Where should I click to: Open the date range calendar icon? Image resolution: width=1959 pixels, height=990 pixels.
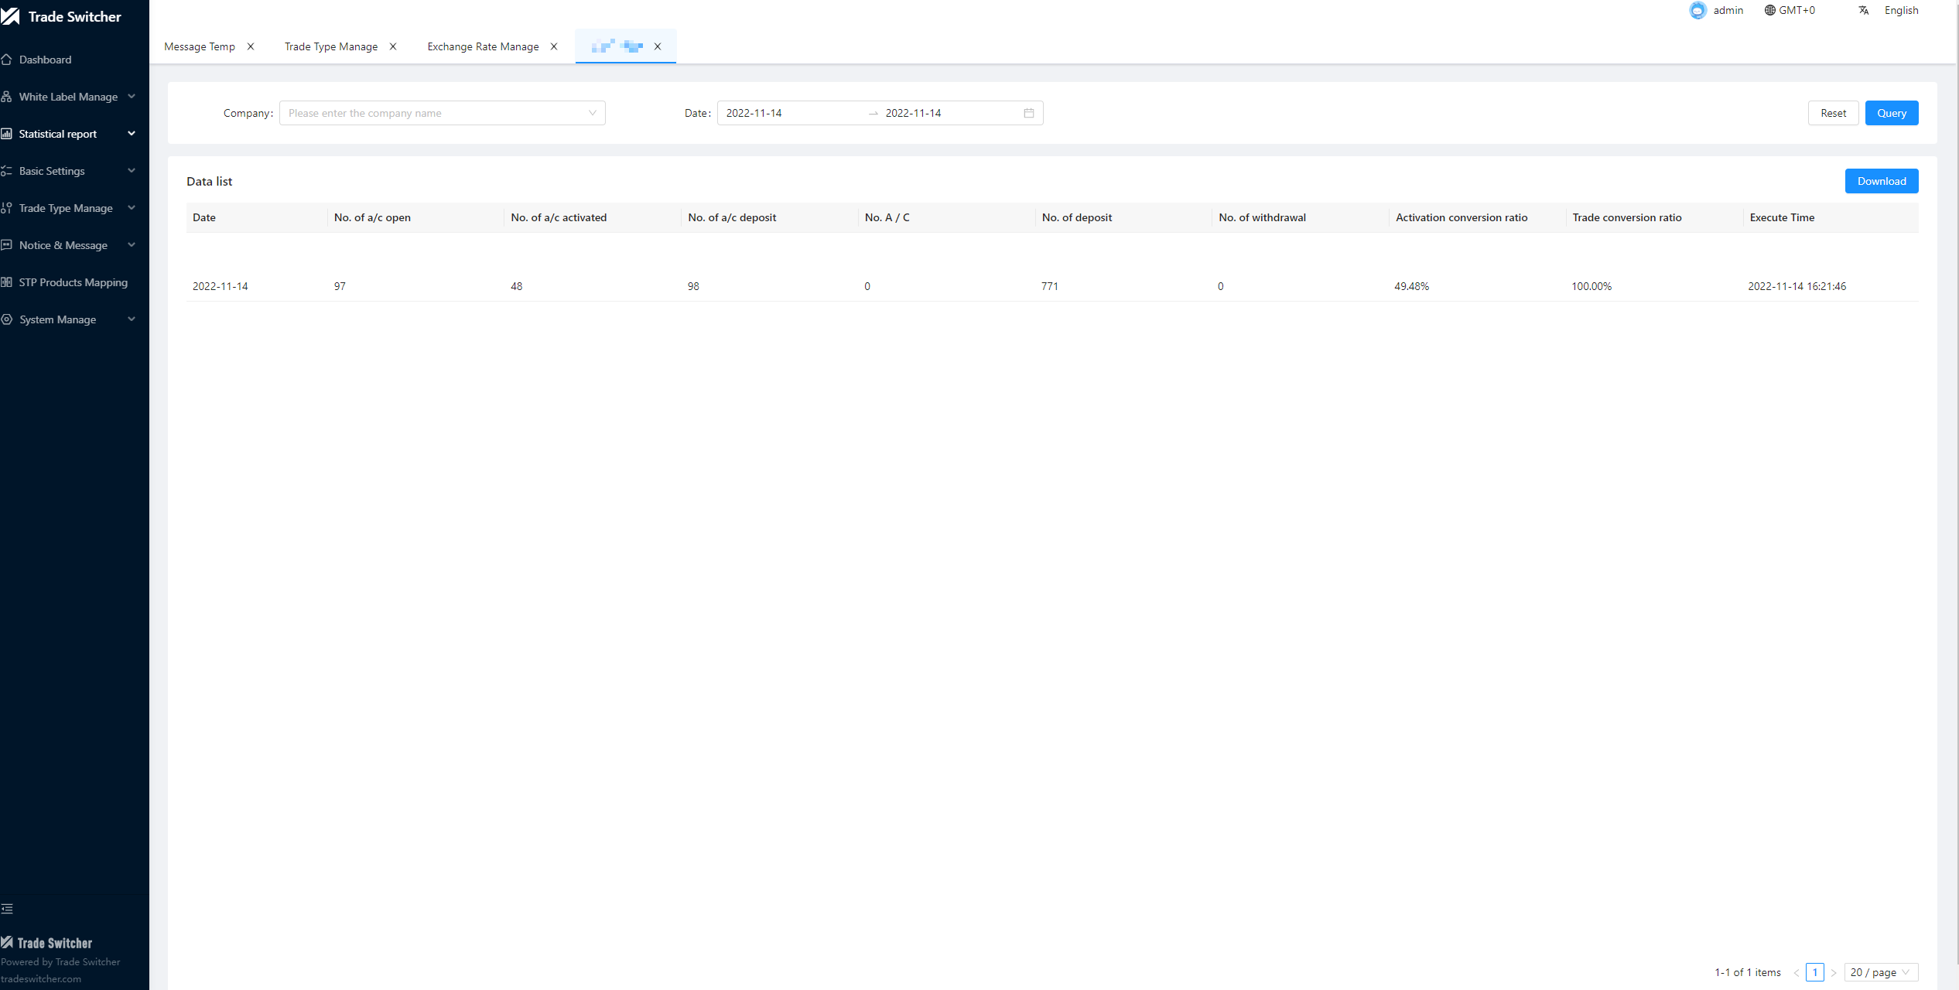(1029, 113)
